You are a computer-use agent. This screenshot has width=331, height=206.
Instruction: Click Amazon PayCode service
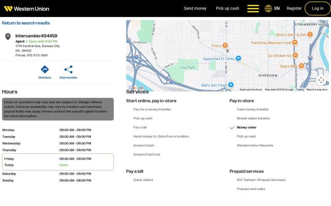click(146, 154)
